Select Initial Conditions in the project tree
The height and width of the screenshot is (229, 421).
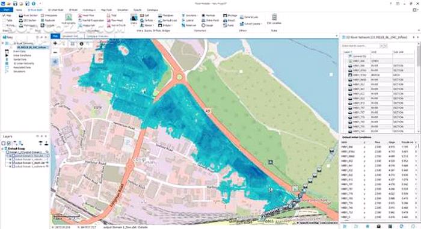coord(22,55)
